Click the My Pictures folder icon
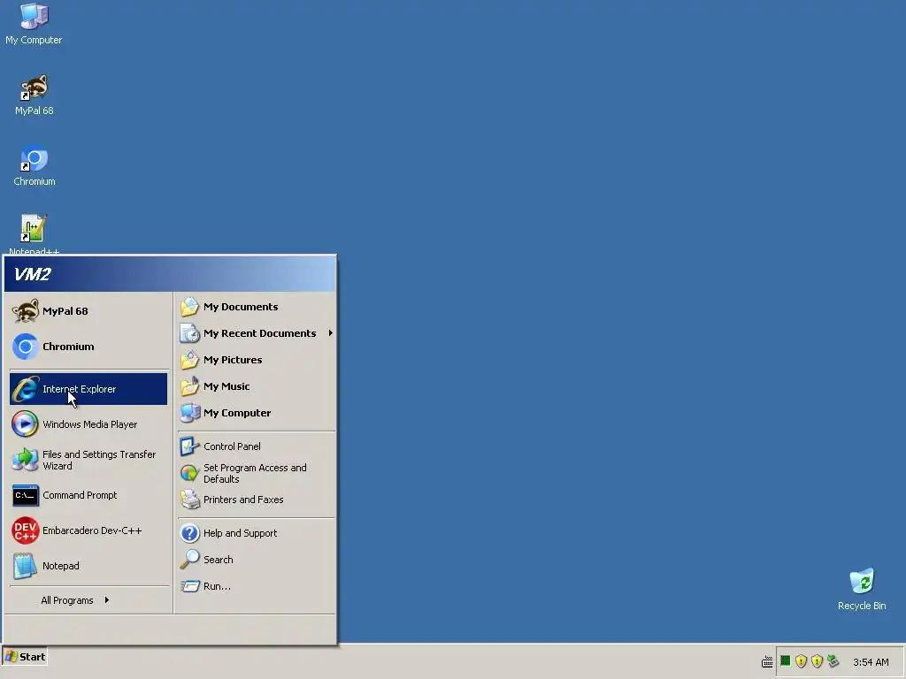Image resolution: width=906 pixels, height=679 pixels. [189, 360]
